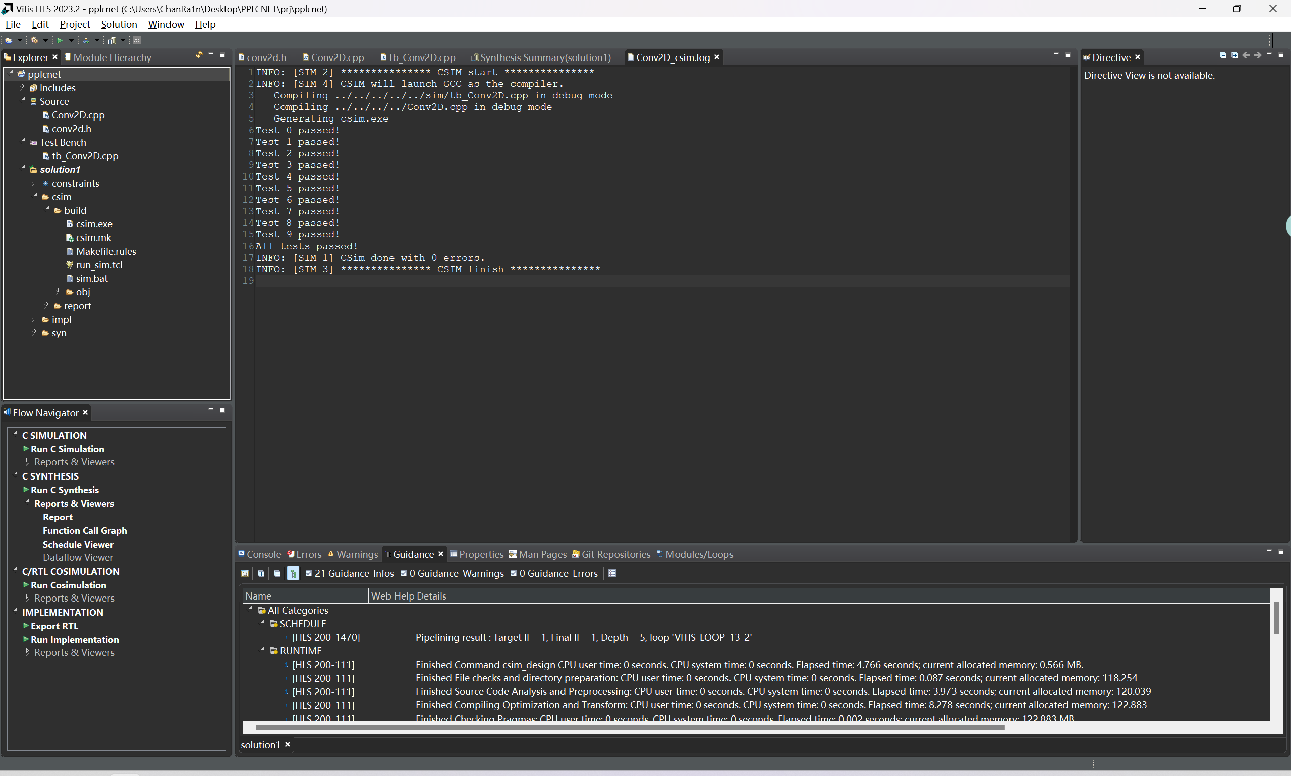The width and height of the screenshot is (1291, 776).
Task: Click Run C Simulation in Flow Navigator
Action: (68, 449)
